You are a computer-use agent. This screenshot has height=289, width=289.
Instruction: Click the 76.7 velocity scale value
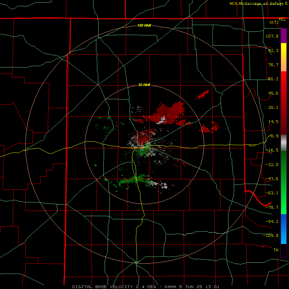[273, 65]
